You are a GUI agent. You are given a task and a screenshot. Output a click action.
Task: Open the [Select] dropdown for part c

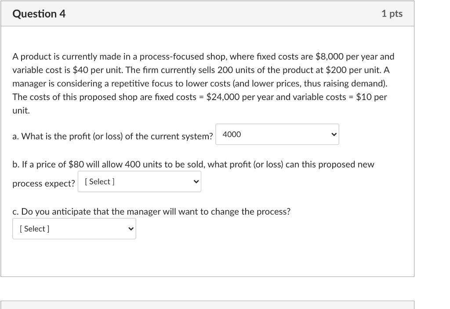74,228
